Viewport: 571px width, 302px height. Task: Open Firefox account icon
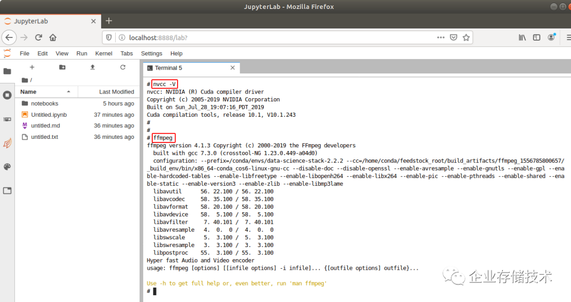point(551,37)
